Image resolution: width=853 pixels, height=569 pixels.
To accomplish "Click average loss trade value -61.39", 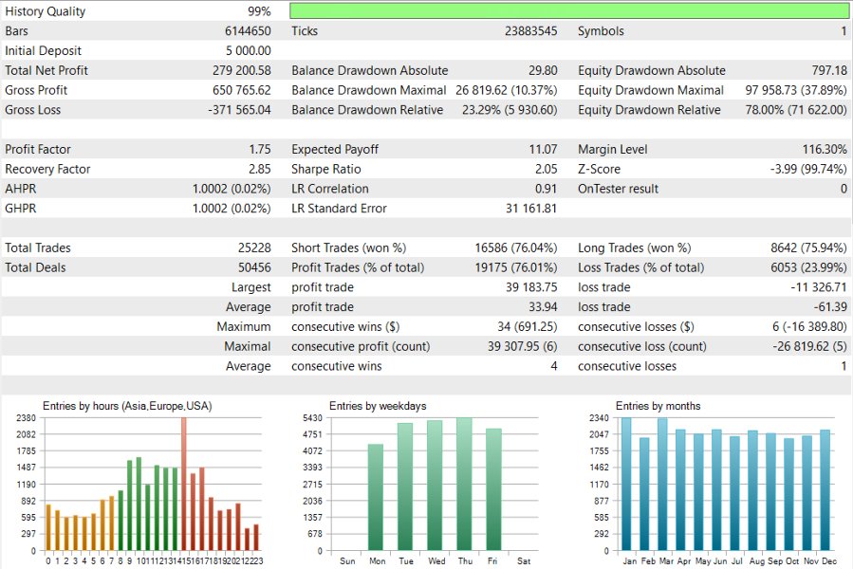I will 830,307.
